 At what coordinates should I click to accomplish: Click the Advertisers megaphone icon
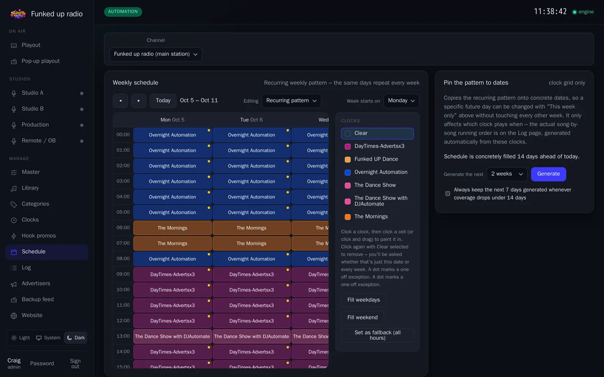[x=14, y=284]
